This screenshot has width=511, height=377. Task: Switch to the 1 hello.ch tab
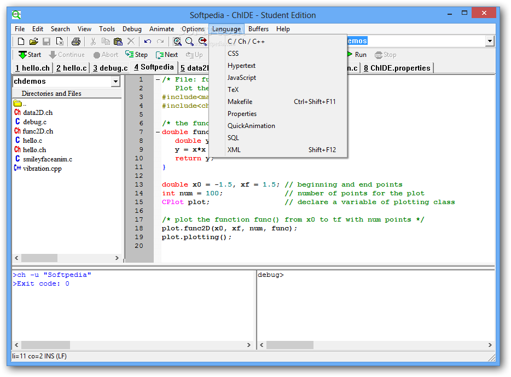pos(33,68)
